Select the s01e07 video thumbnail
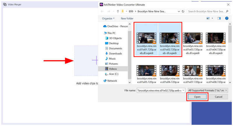 [193, 71]
